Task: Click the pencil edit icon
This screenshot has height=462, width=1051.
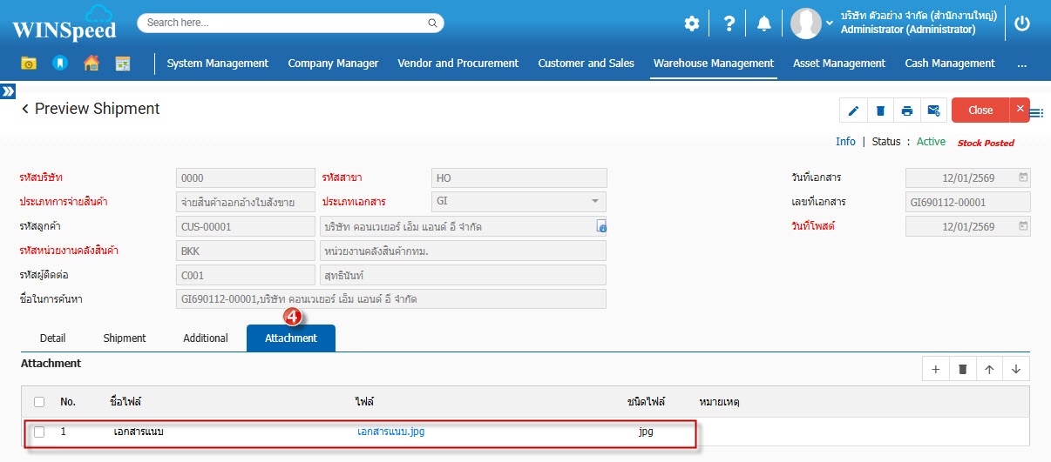Action: [x=853, y=110]
